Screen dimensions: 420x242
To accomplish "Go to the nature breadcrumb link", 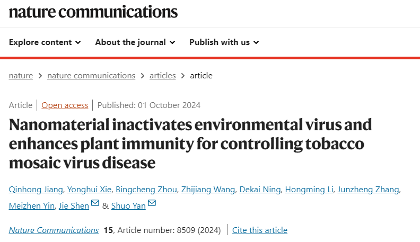I will (x=21, y=76).
